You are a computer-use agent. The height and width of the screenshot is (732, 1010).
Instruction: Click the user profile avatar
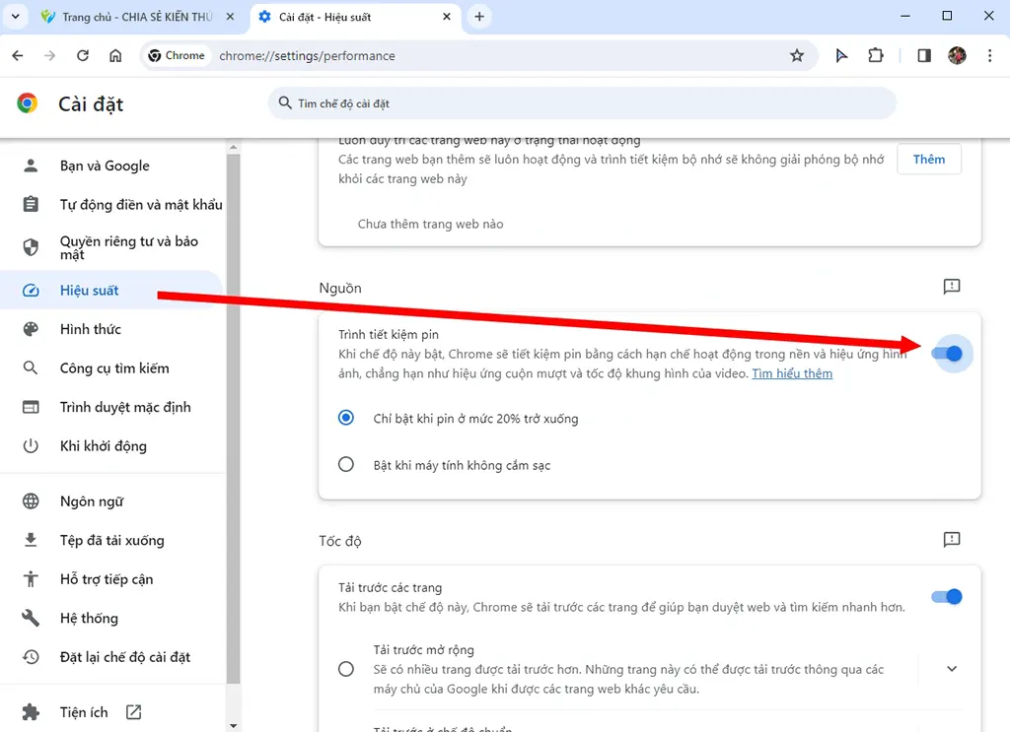(x=957, y=56)
